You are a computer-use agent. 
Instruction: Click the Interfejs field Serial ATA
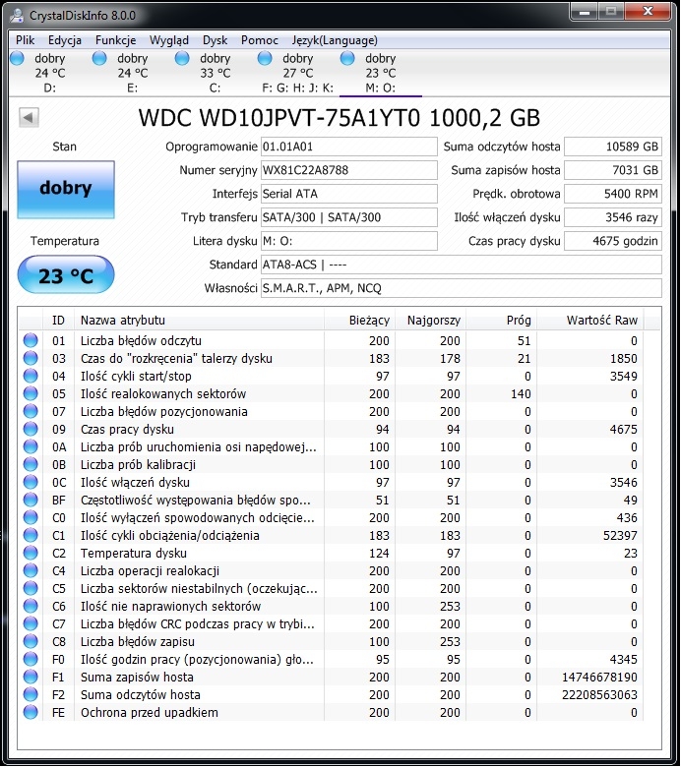348,194
